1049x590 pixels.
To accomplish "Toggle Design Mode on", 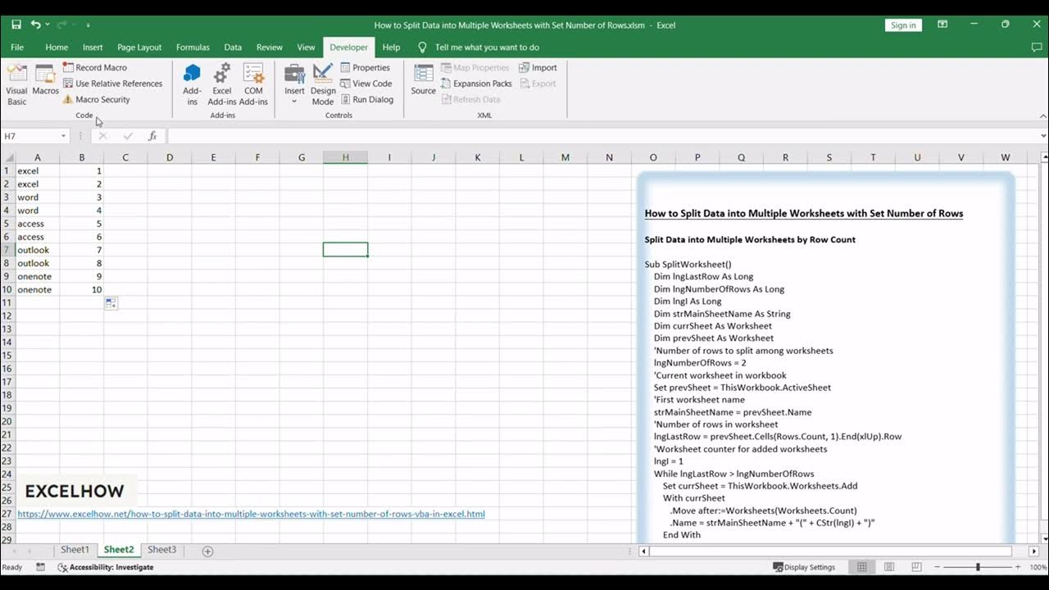I will [323, 84].
